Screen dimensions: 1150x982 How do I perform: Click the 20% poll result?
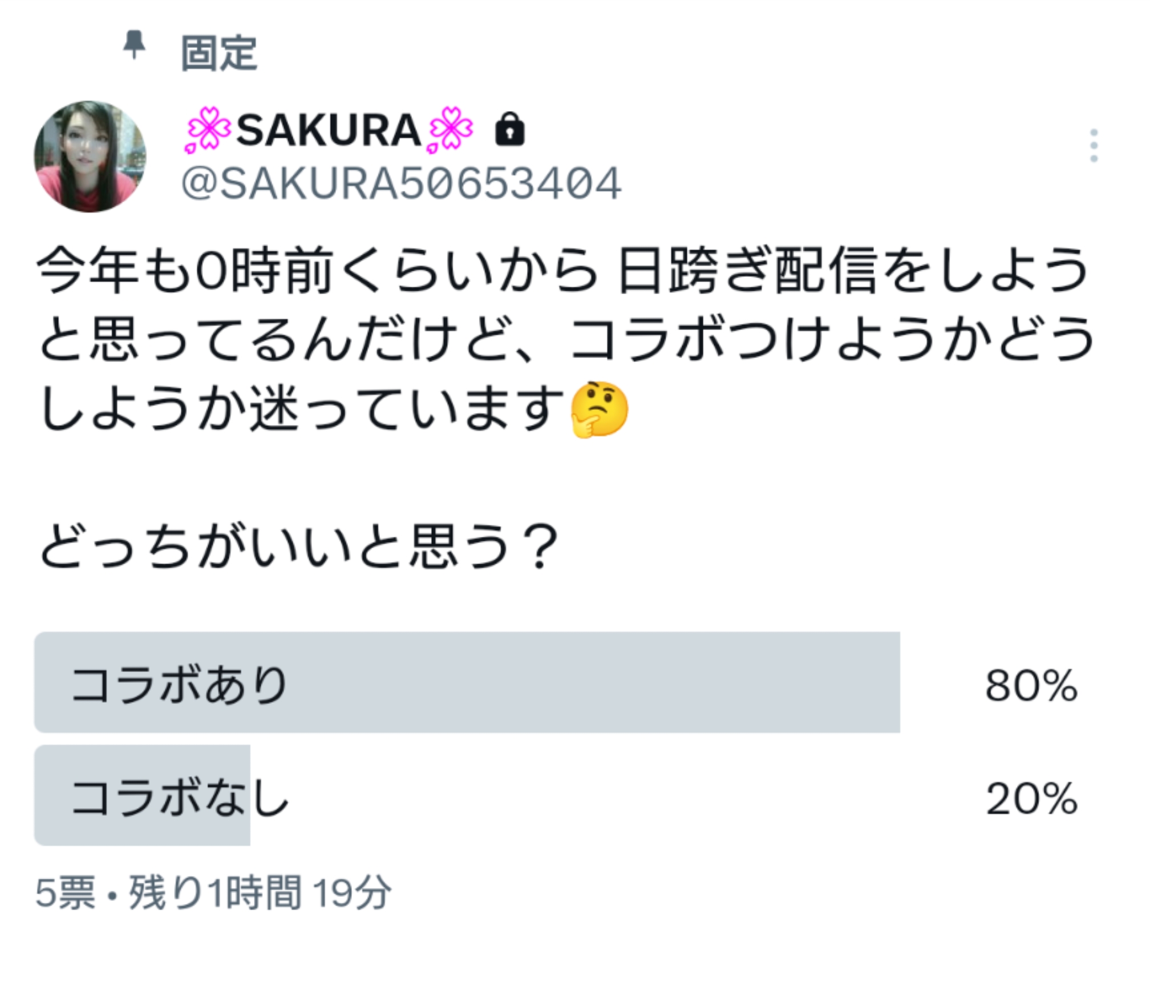coord(1031,798)
